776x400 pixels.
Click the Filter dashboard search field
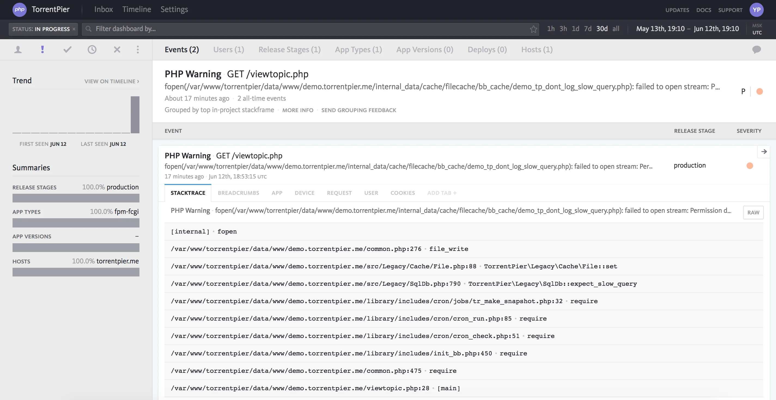click(x=310, y=29)
